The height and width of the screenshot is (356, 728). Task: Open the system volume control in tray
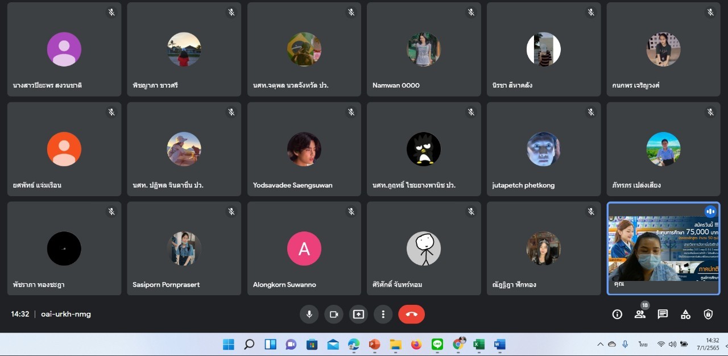click(x=672, y=344)
